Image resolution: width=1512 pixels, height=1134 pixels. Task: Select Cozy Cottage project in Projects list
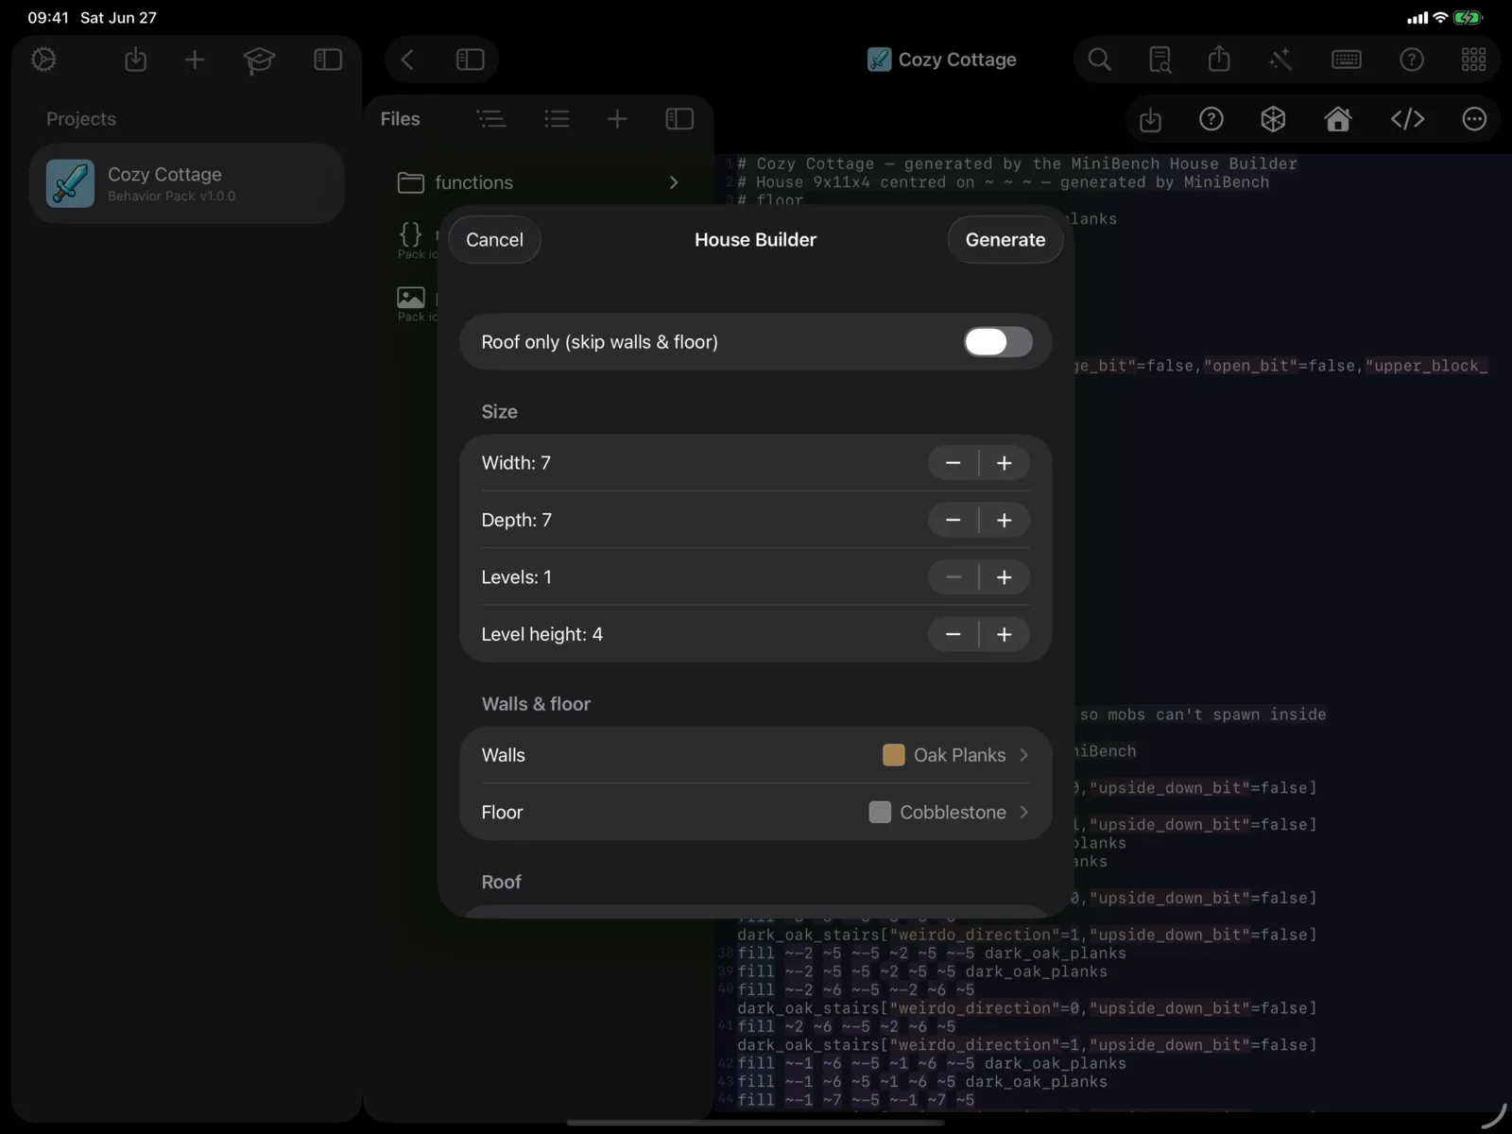pyautogui.click(x=187, y=183)
